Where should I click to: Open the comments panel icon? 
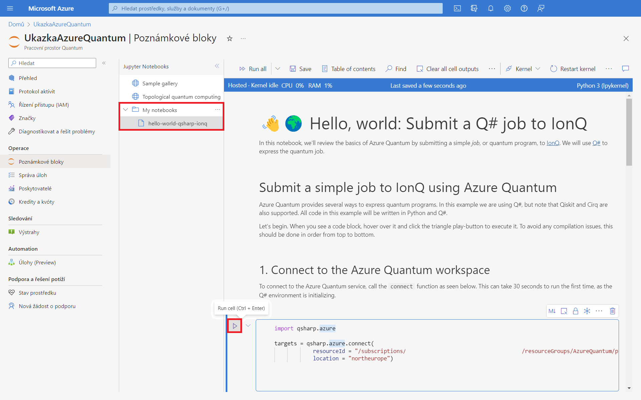click(625, 69)
